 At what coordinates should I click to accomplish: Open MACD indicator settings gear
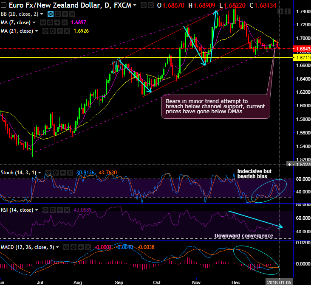pos(74,247)
